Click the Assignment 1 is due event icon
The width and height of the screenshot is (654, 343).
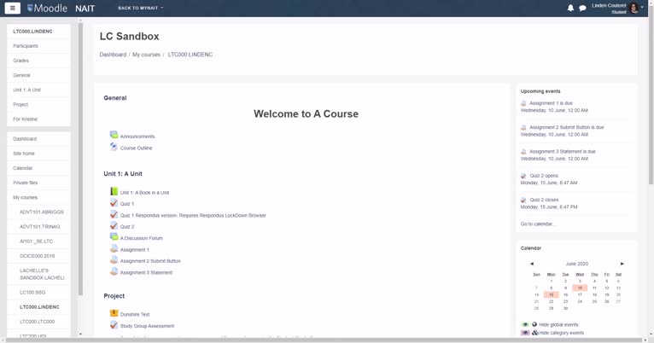point(523,103)
